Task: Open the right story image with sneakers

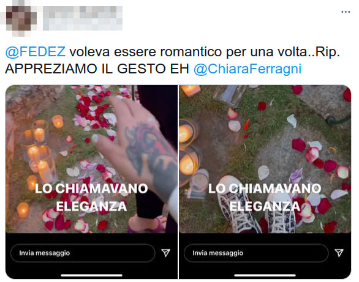Action: pos(265,159)
